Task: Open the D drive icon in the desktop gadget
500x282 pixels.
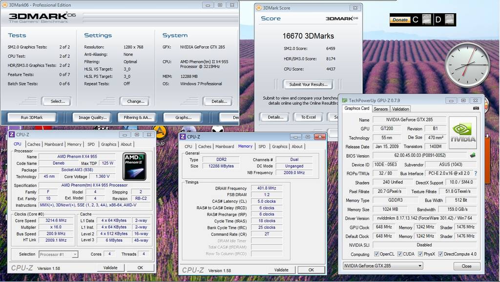Action: [x=449, y=20]
